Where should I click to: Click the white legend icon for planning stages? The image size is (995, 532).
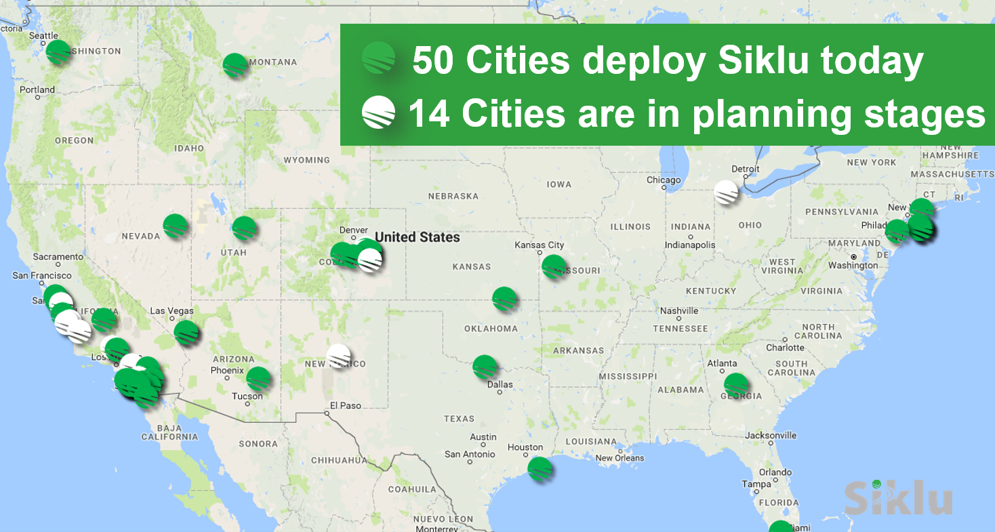(378, 112)
